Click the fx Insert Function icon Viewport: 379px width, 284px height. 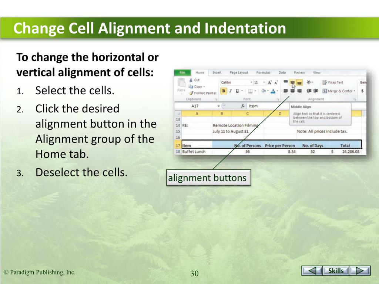(243, 106)
